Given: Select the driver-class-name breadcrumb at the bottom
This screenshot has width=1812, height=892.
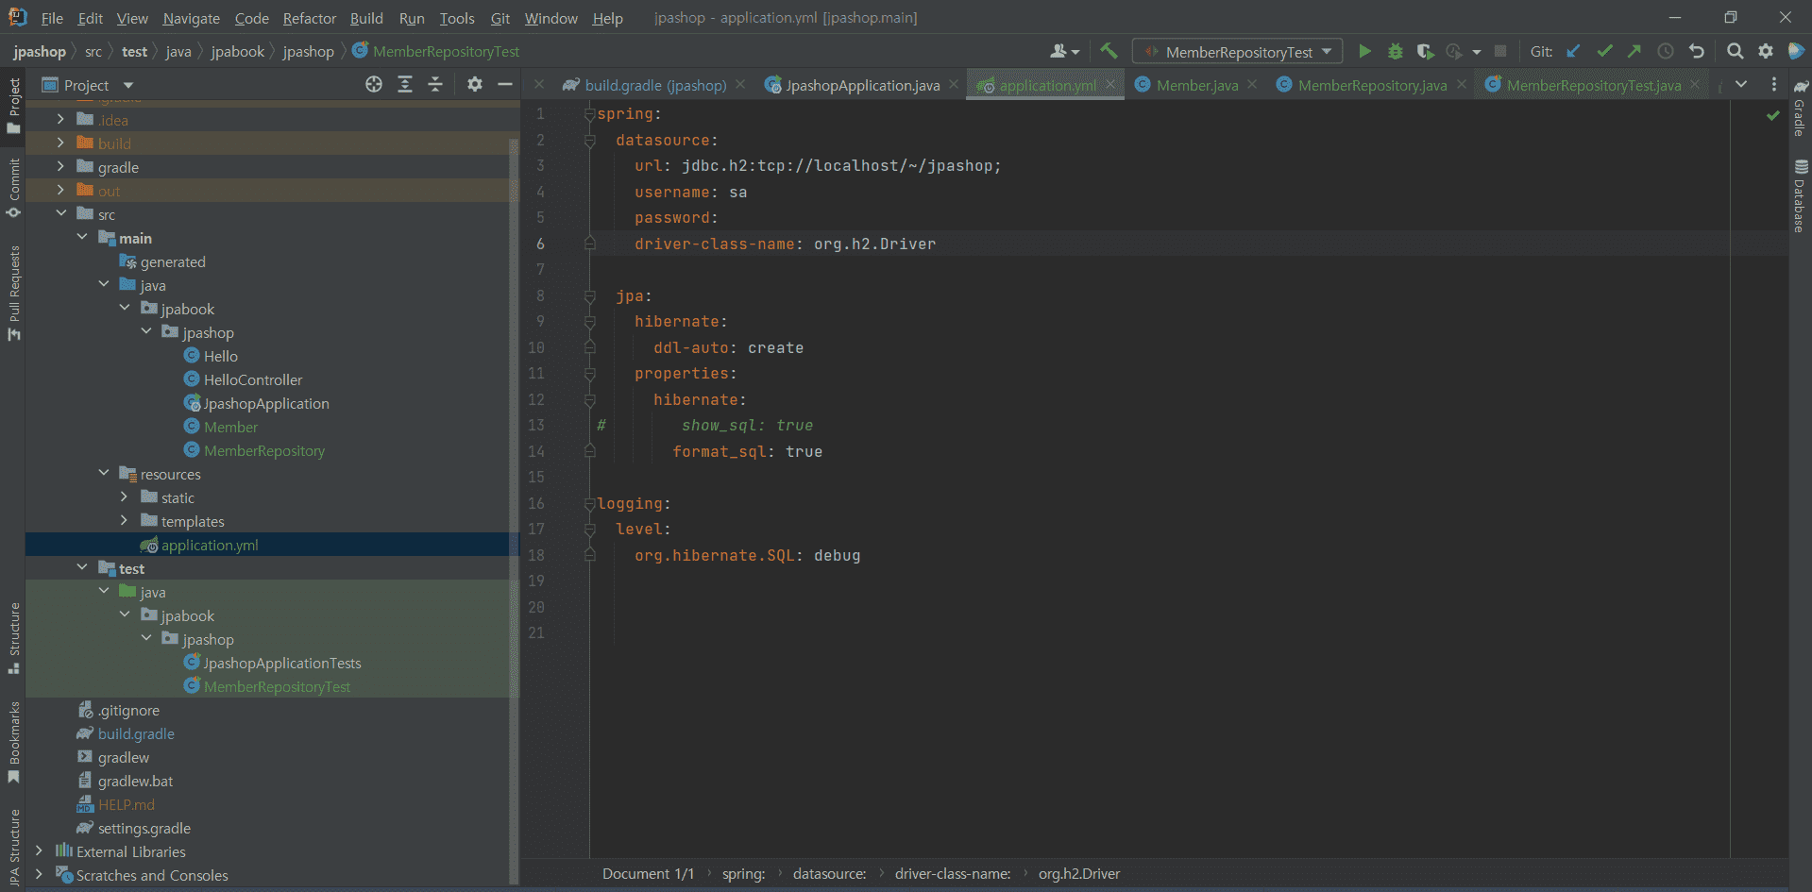Looking at the screenshot, I should (x=952, y=874).
